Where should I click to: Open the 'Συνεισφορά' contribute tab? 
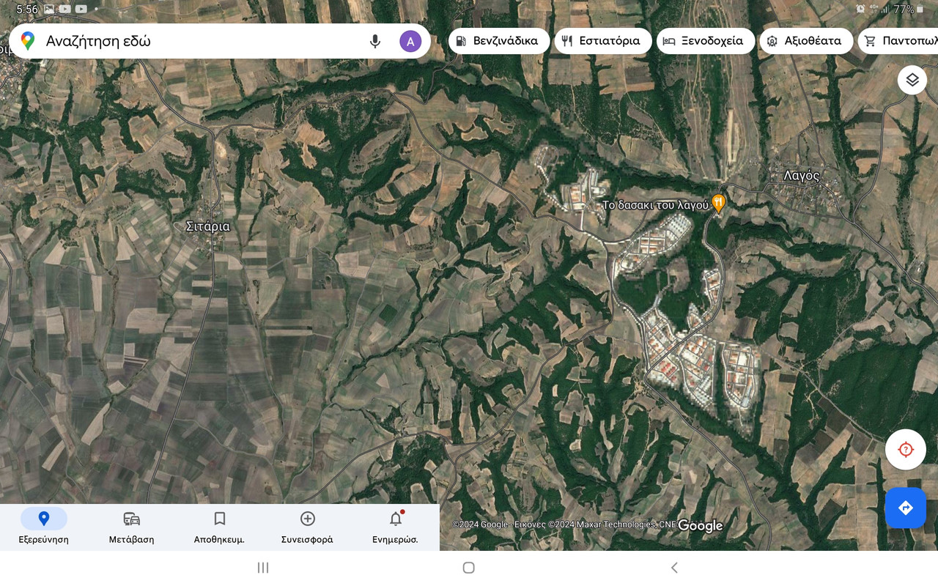pos(307,527)
